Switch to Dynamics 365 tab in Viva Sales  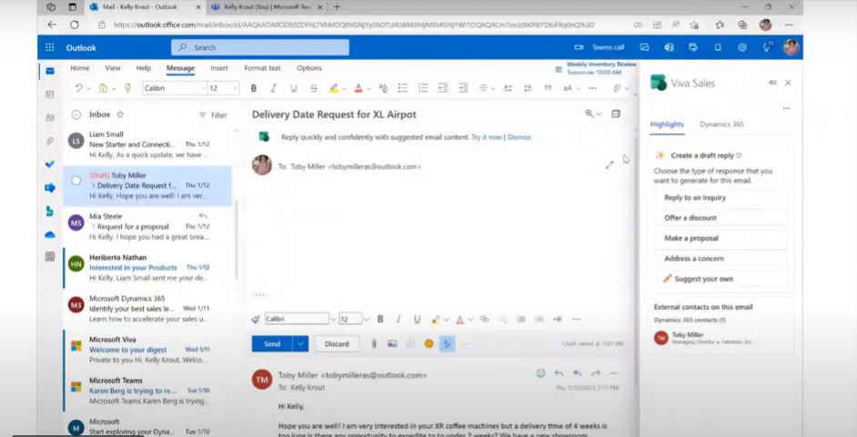pyautogui.click(x=721, y=124)
